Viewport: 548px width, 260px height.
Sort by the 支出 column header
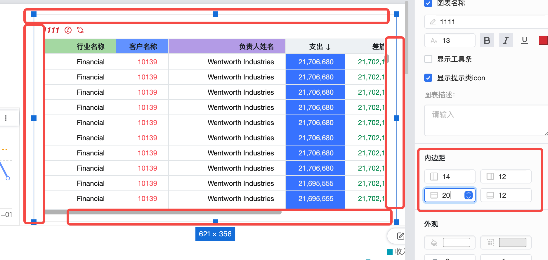(x=315, y=46)
